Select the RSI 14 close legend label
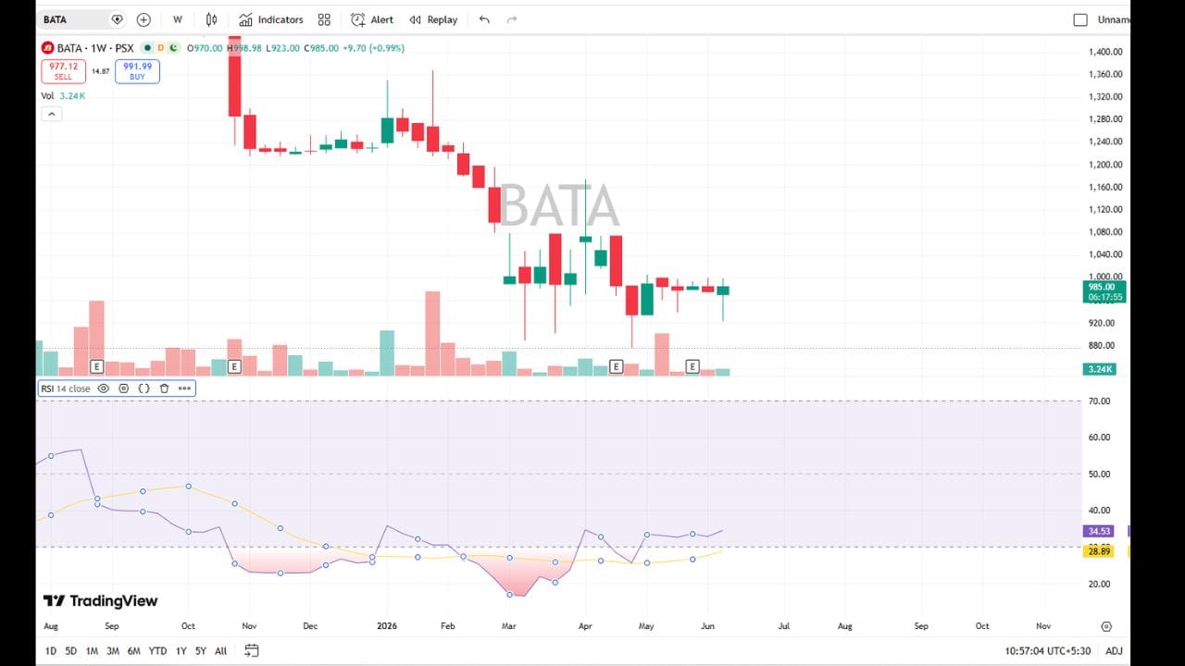 click(65, 388)
